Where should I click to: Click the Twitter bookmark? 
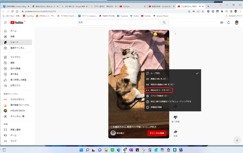(x=134, y=16)
